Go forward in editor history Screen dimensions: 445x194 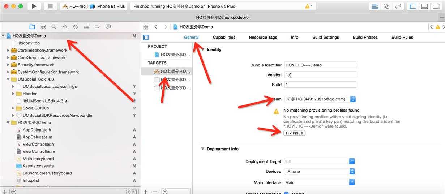click(x=166, y=27)
